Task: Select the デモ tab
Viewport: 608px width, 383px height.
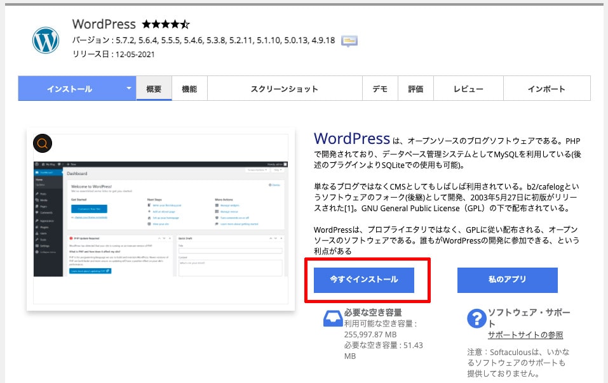Action: 380,89
